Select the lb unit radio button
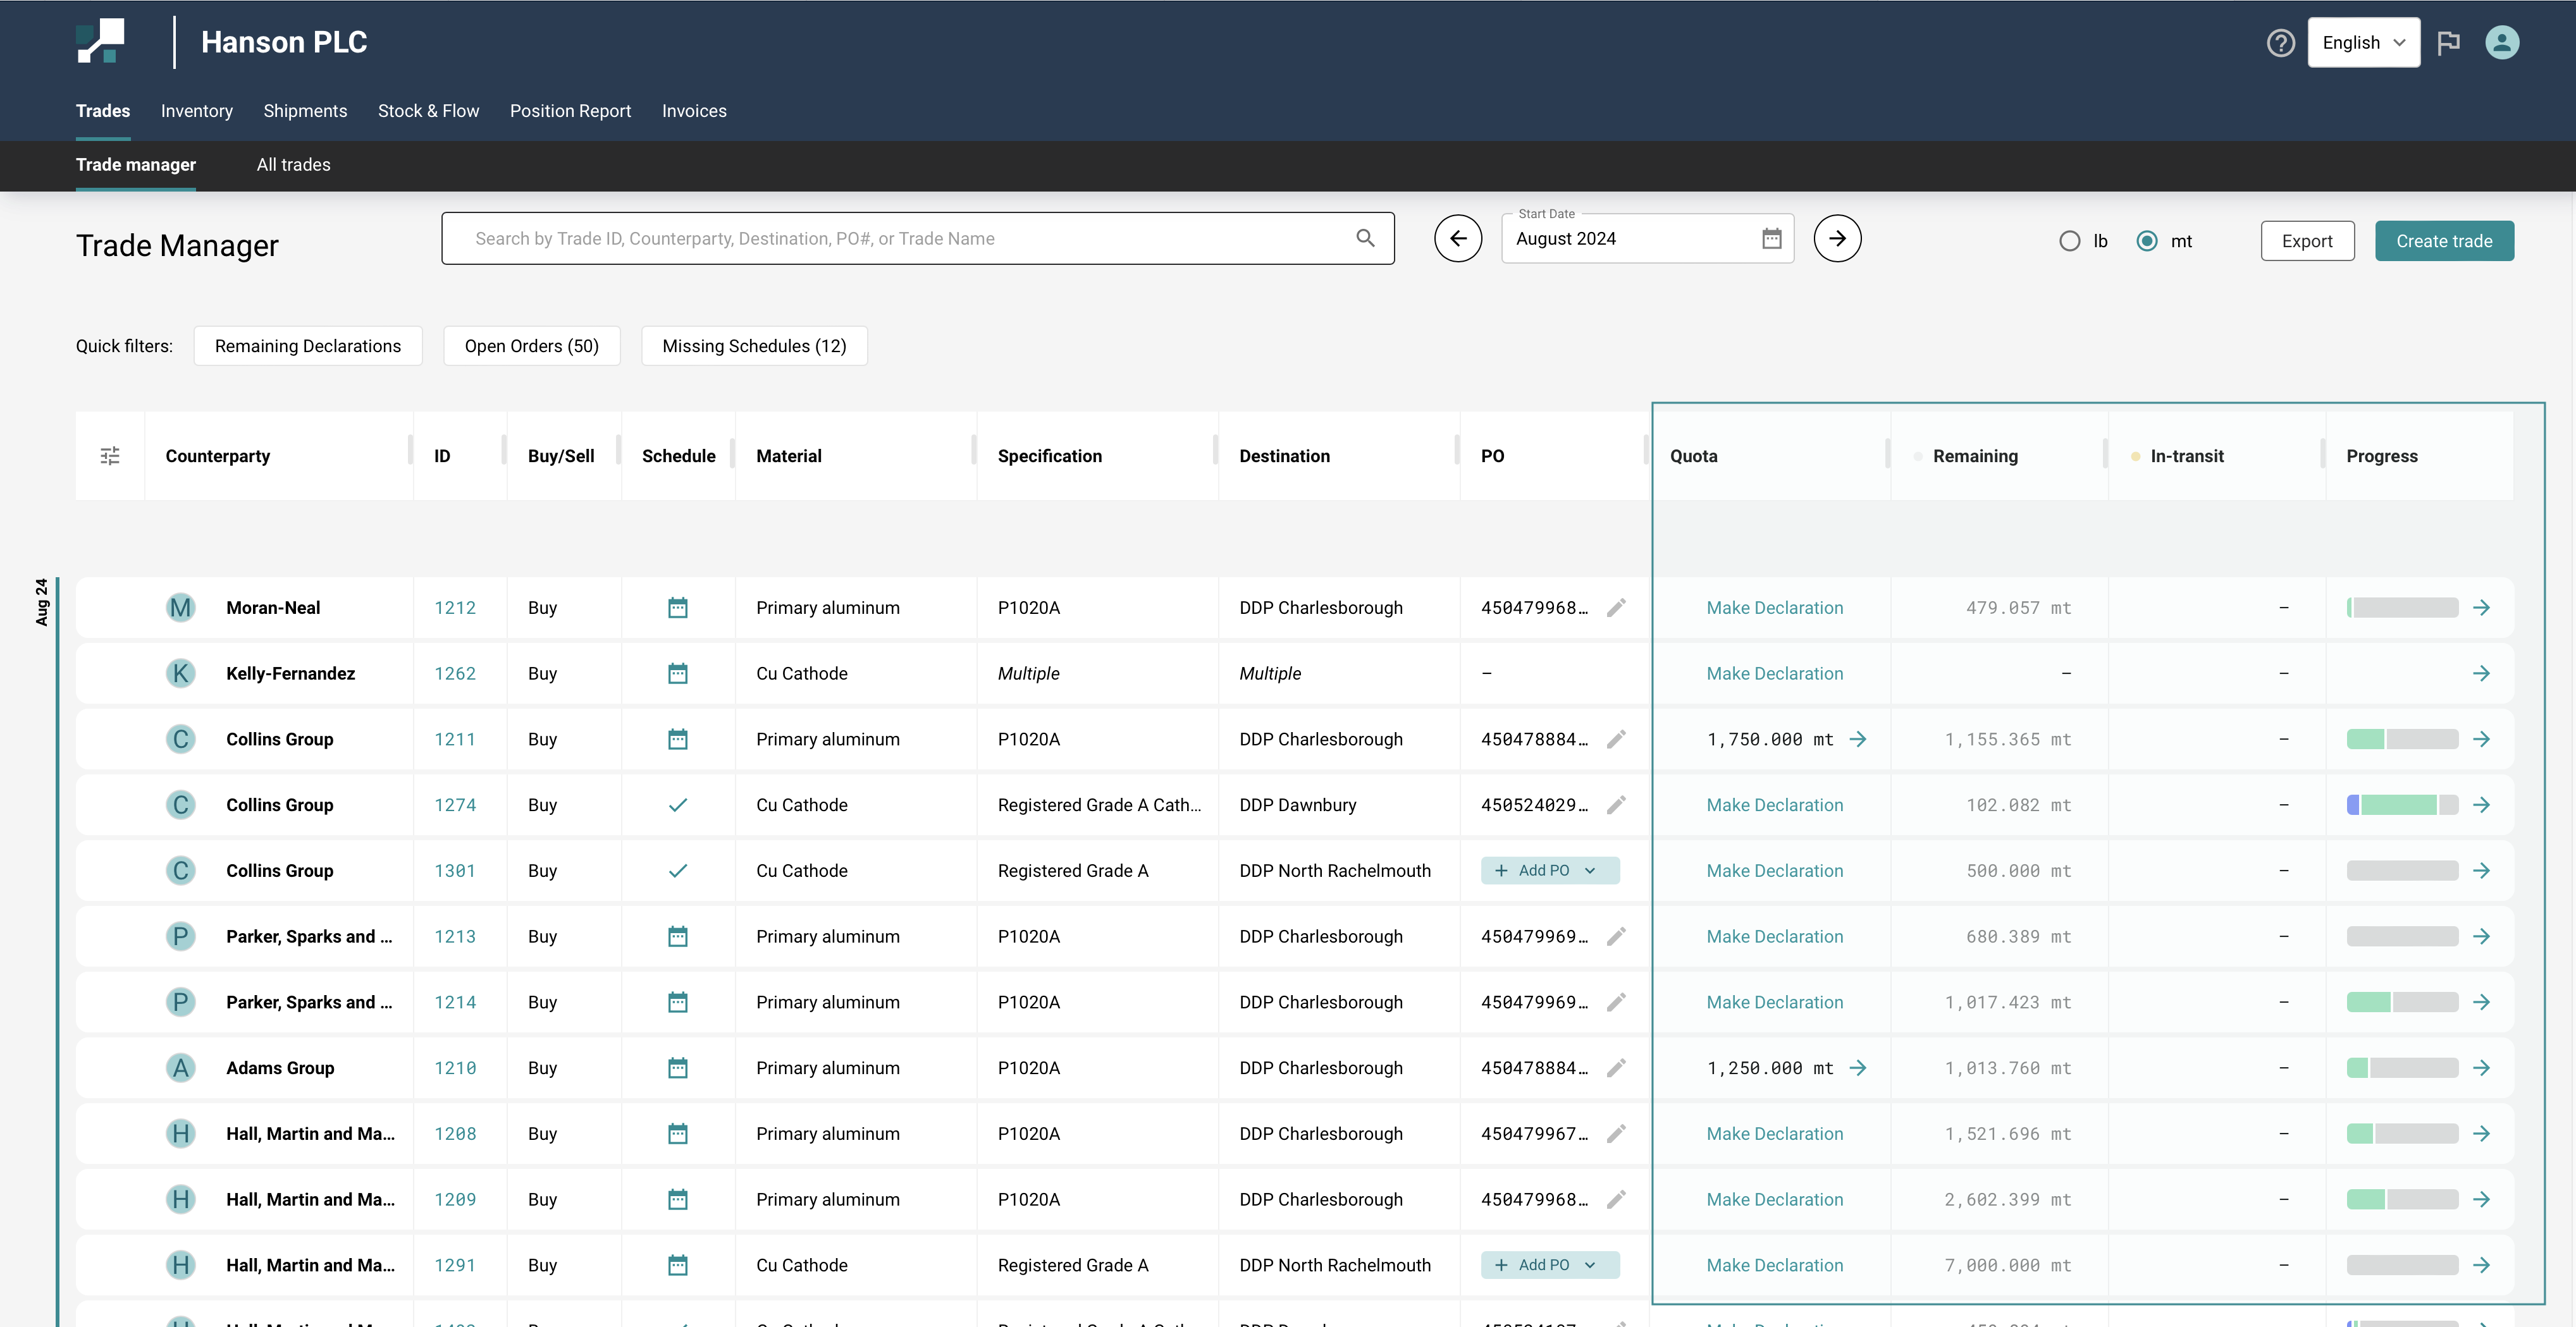 pos(2069,241)
